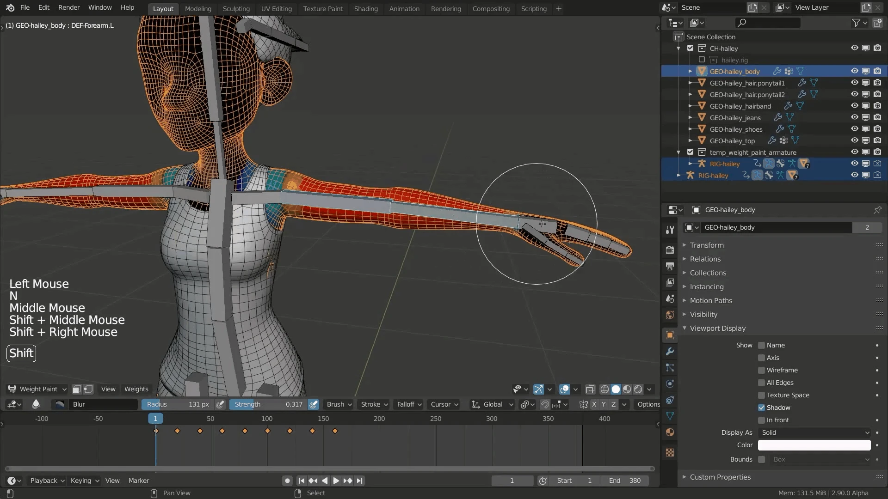Open the Display As Solid dropdown
The image size is (888, 499).
[x=814, y=432]
